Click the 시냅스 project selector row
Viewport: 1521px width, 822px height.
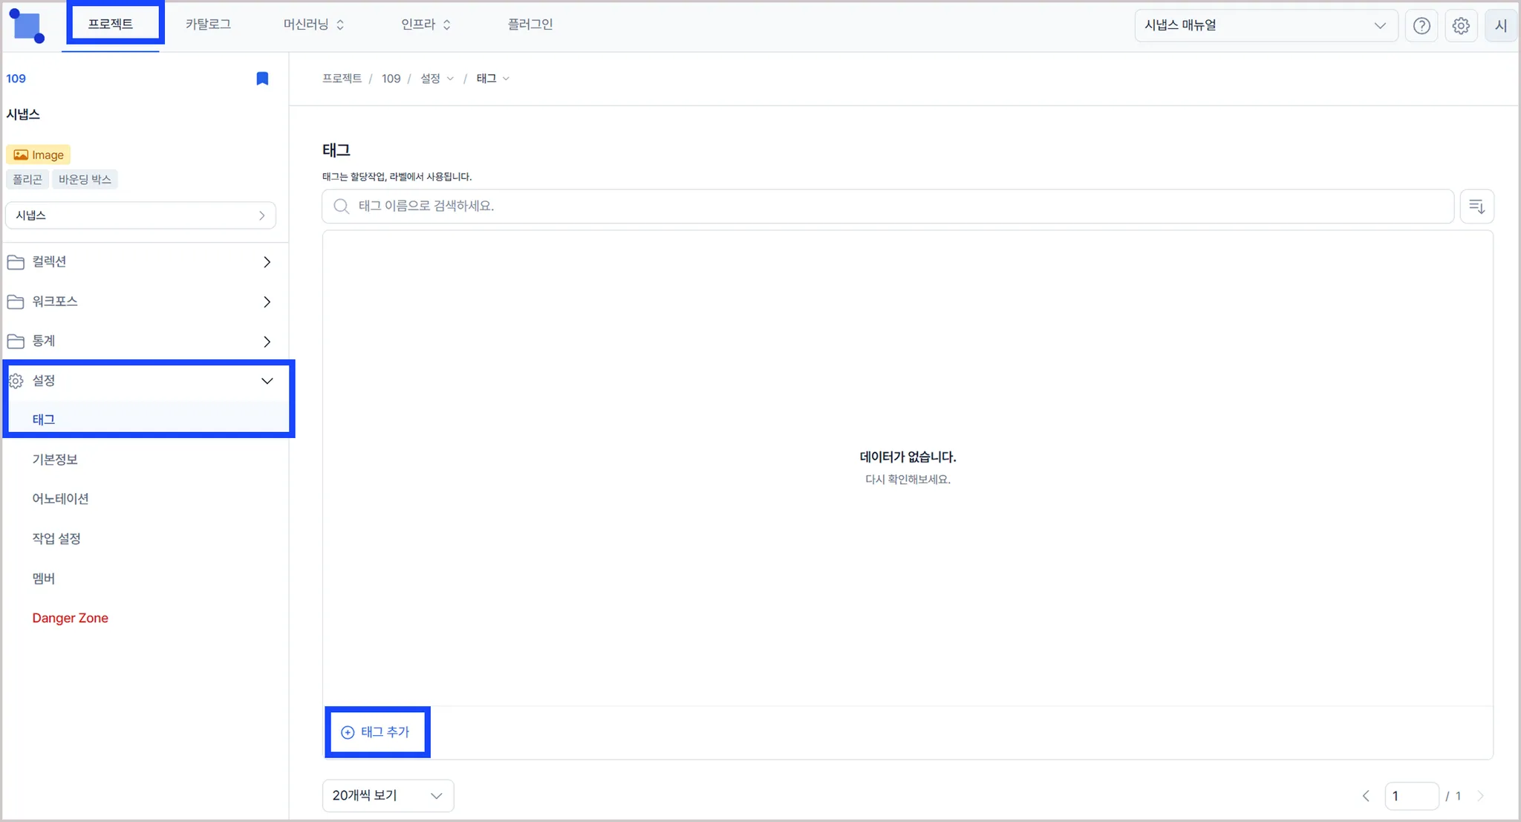[x=140, y=215]
